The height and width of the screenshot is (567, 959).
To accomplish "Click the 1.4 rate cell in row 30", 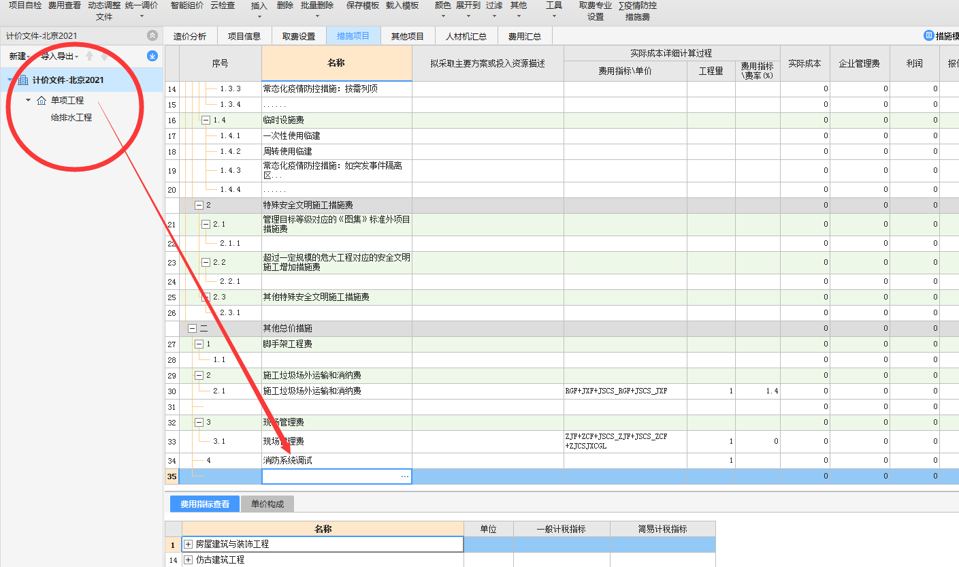I will point(758,391).
